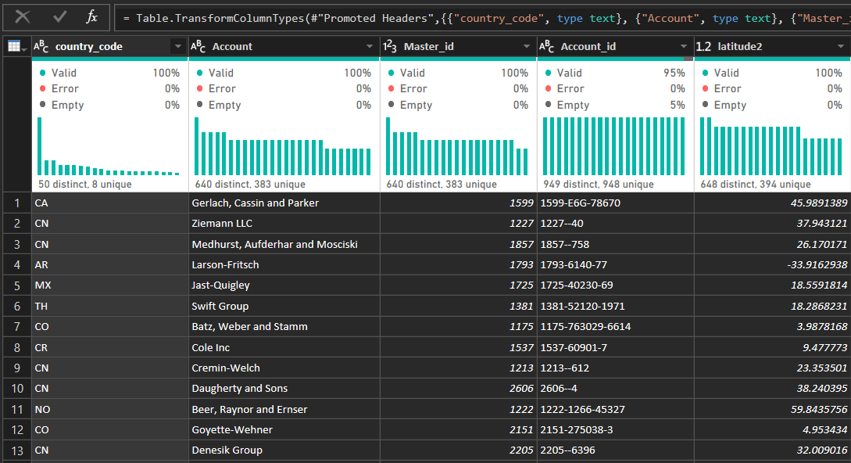Click the country_code value distribution chart
This screenshot has width=851, height=463.
[x=109, y=146]
